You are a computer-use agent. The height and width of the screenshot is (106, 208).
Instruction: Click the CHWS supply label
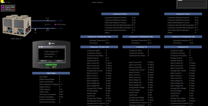(x=61, y=21)
